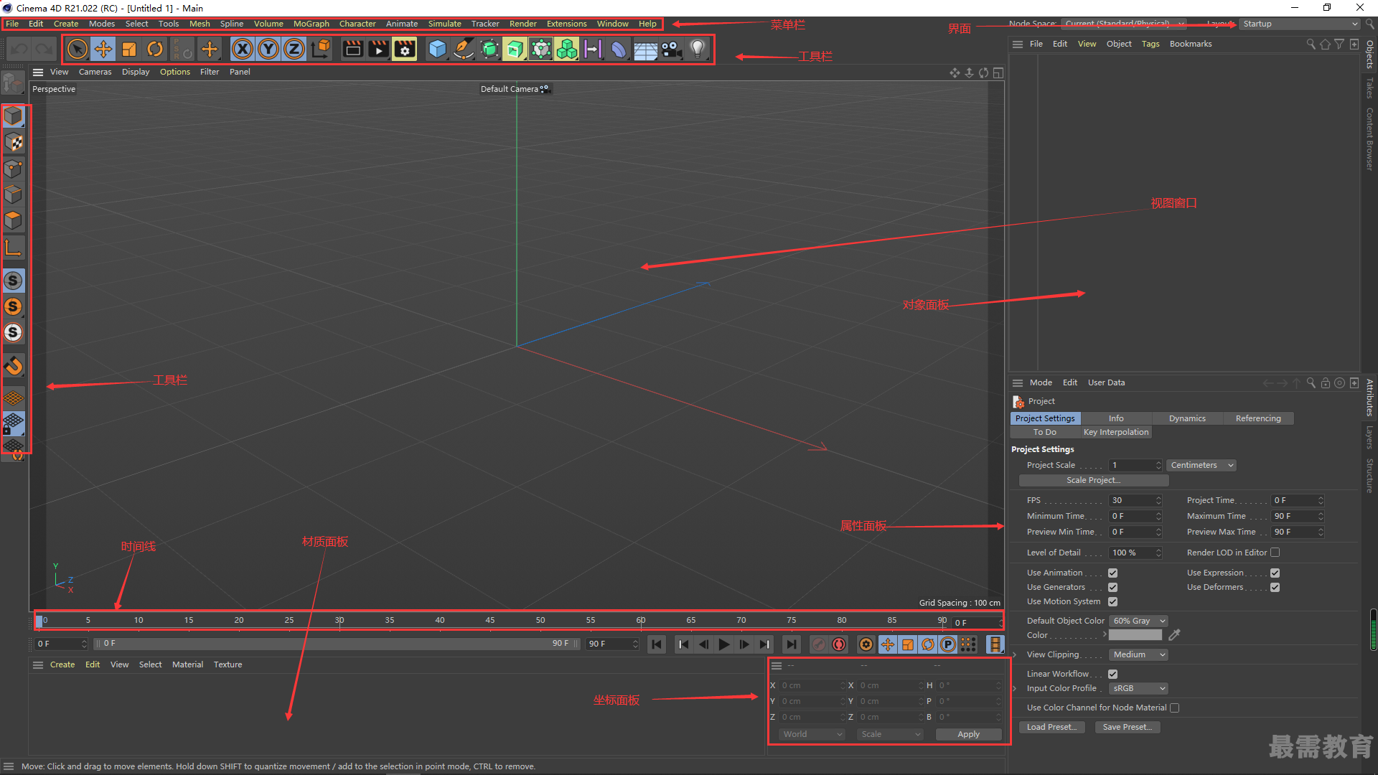Toggle Y axis lock
1378x775 pixels.
pyautogui.click(x=268, y=49)
